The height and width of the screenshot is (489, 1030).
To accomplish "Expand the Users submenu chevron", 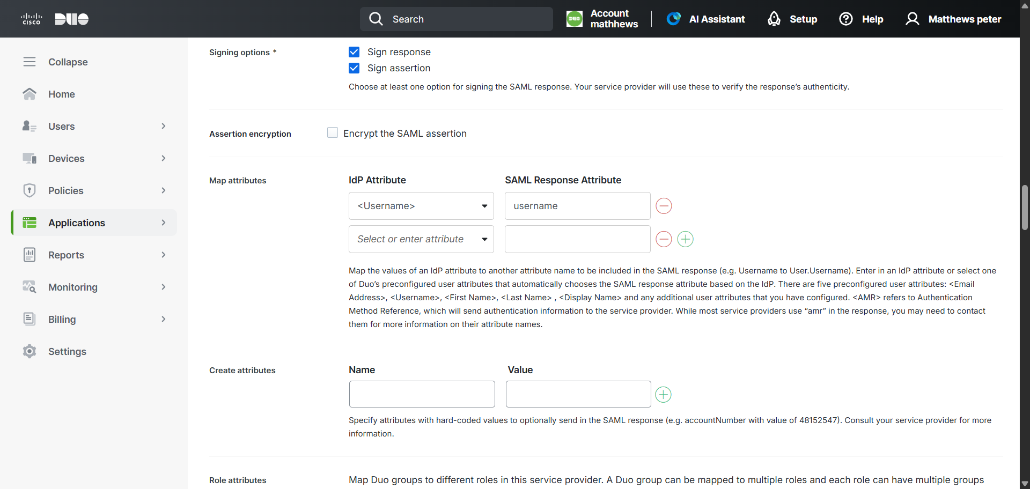I will point(164,126).
